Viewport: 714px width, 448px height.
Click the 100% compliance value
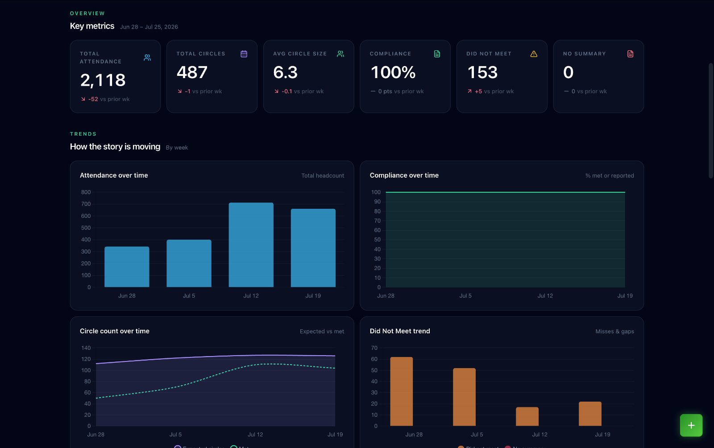coord(393,72)
